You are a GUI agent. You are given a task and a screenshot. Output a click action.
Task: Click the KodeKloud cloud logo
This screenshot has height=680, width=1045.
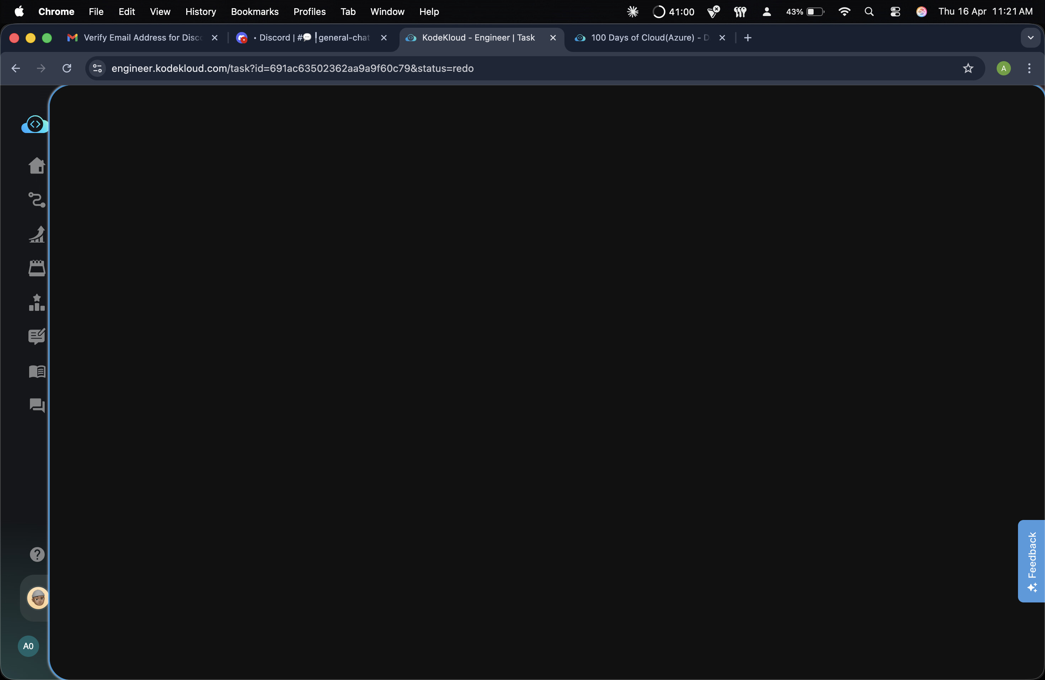point(35,124)
